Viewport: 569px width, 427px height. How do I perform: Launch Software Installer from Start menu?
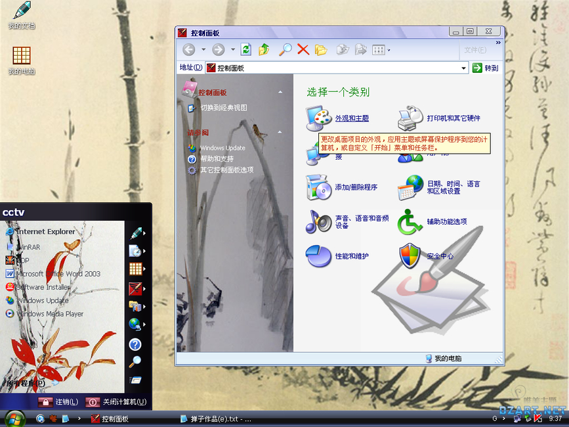(38, 287)
